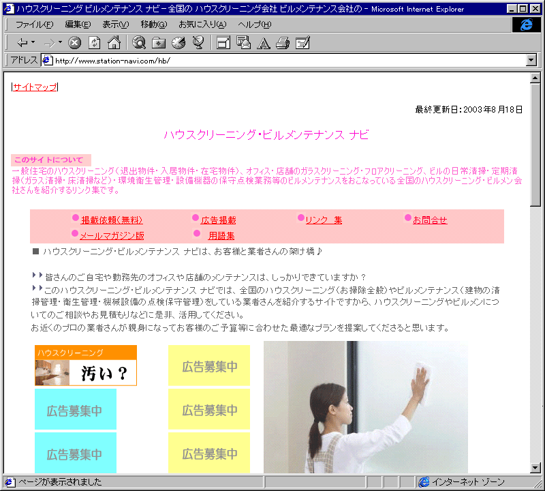Open the 用語集 link
The image size is (545, 491).
pos(221,235)
